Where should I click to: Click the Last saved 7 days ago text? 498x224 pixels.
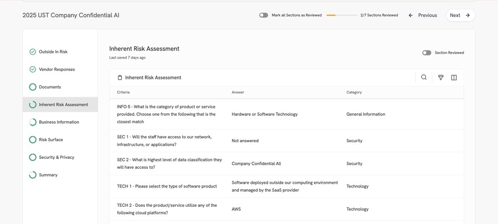coord(127,58)
